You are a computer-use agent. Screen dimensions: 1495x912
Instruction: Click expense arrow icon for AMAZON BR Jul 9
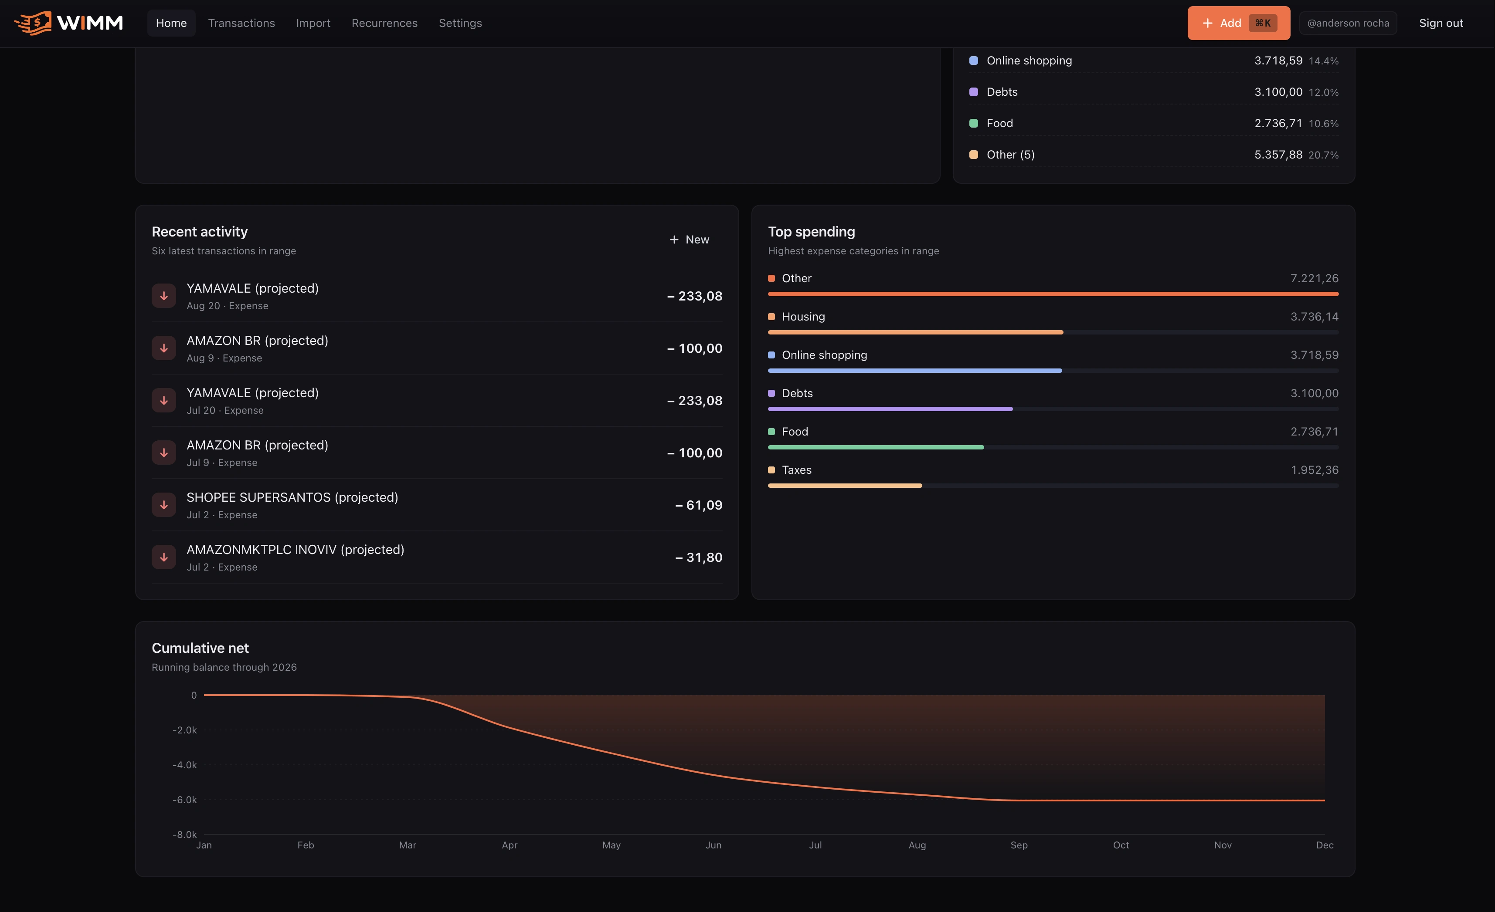164,453
